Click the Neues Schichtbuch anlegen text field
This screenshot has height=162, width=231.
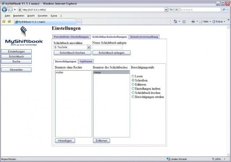coord(107,47)
